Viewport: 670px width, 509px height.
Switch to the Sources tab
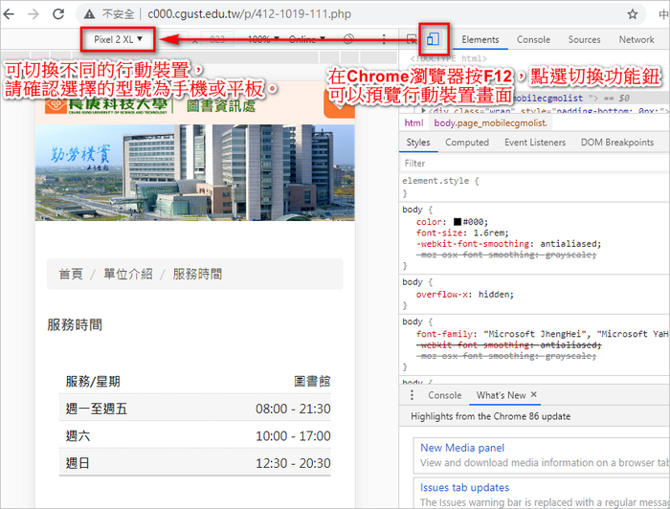pos(584,39)
